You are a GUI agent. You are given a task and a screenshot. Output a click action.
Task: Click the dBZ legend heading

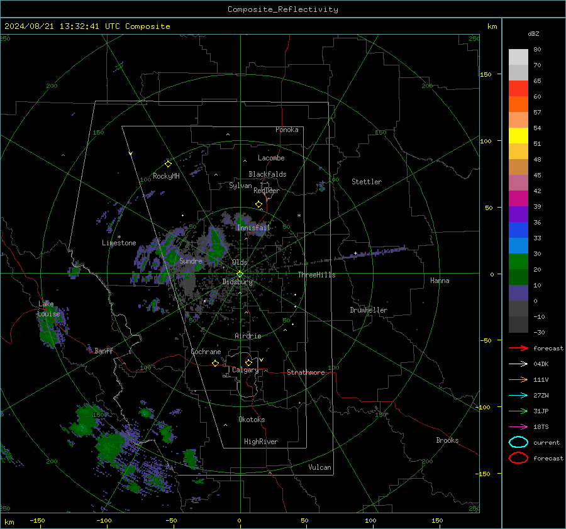[533, 34]
